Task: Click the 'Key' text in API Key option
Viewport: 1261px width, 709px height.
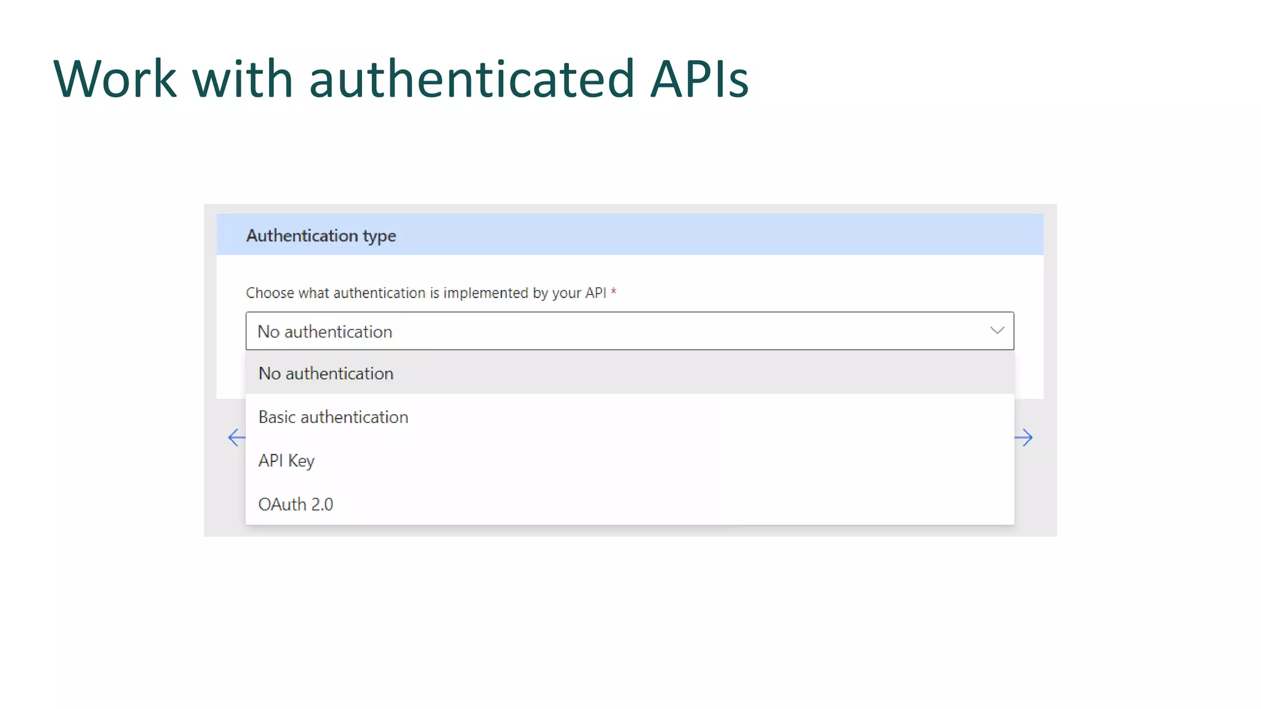Action: pyautogui.click(x=301, y=460)
